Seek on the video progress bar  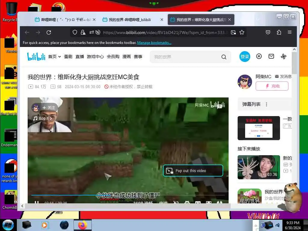(x=128, y=195)
